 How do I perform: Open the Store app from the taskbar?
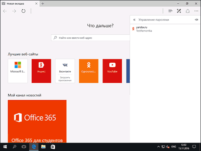pyautogui.click(x=53, y=147)
